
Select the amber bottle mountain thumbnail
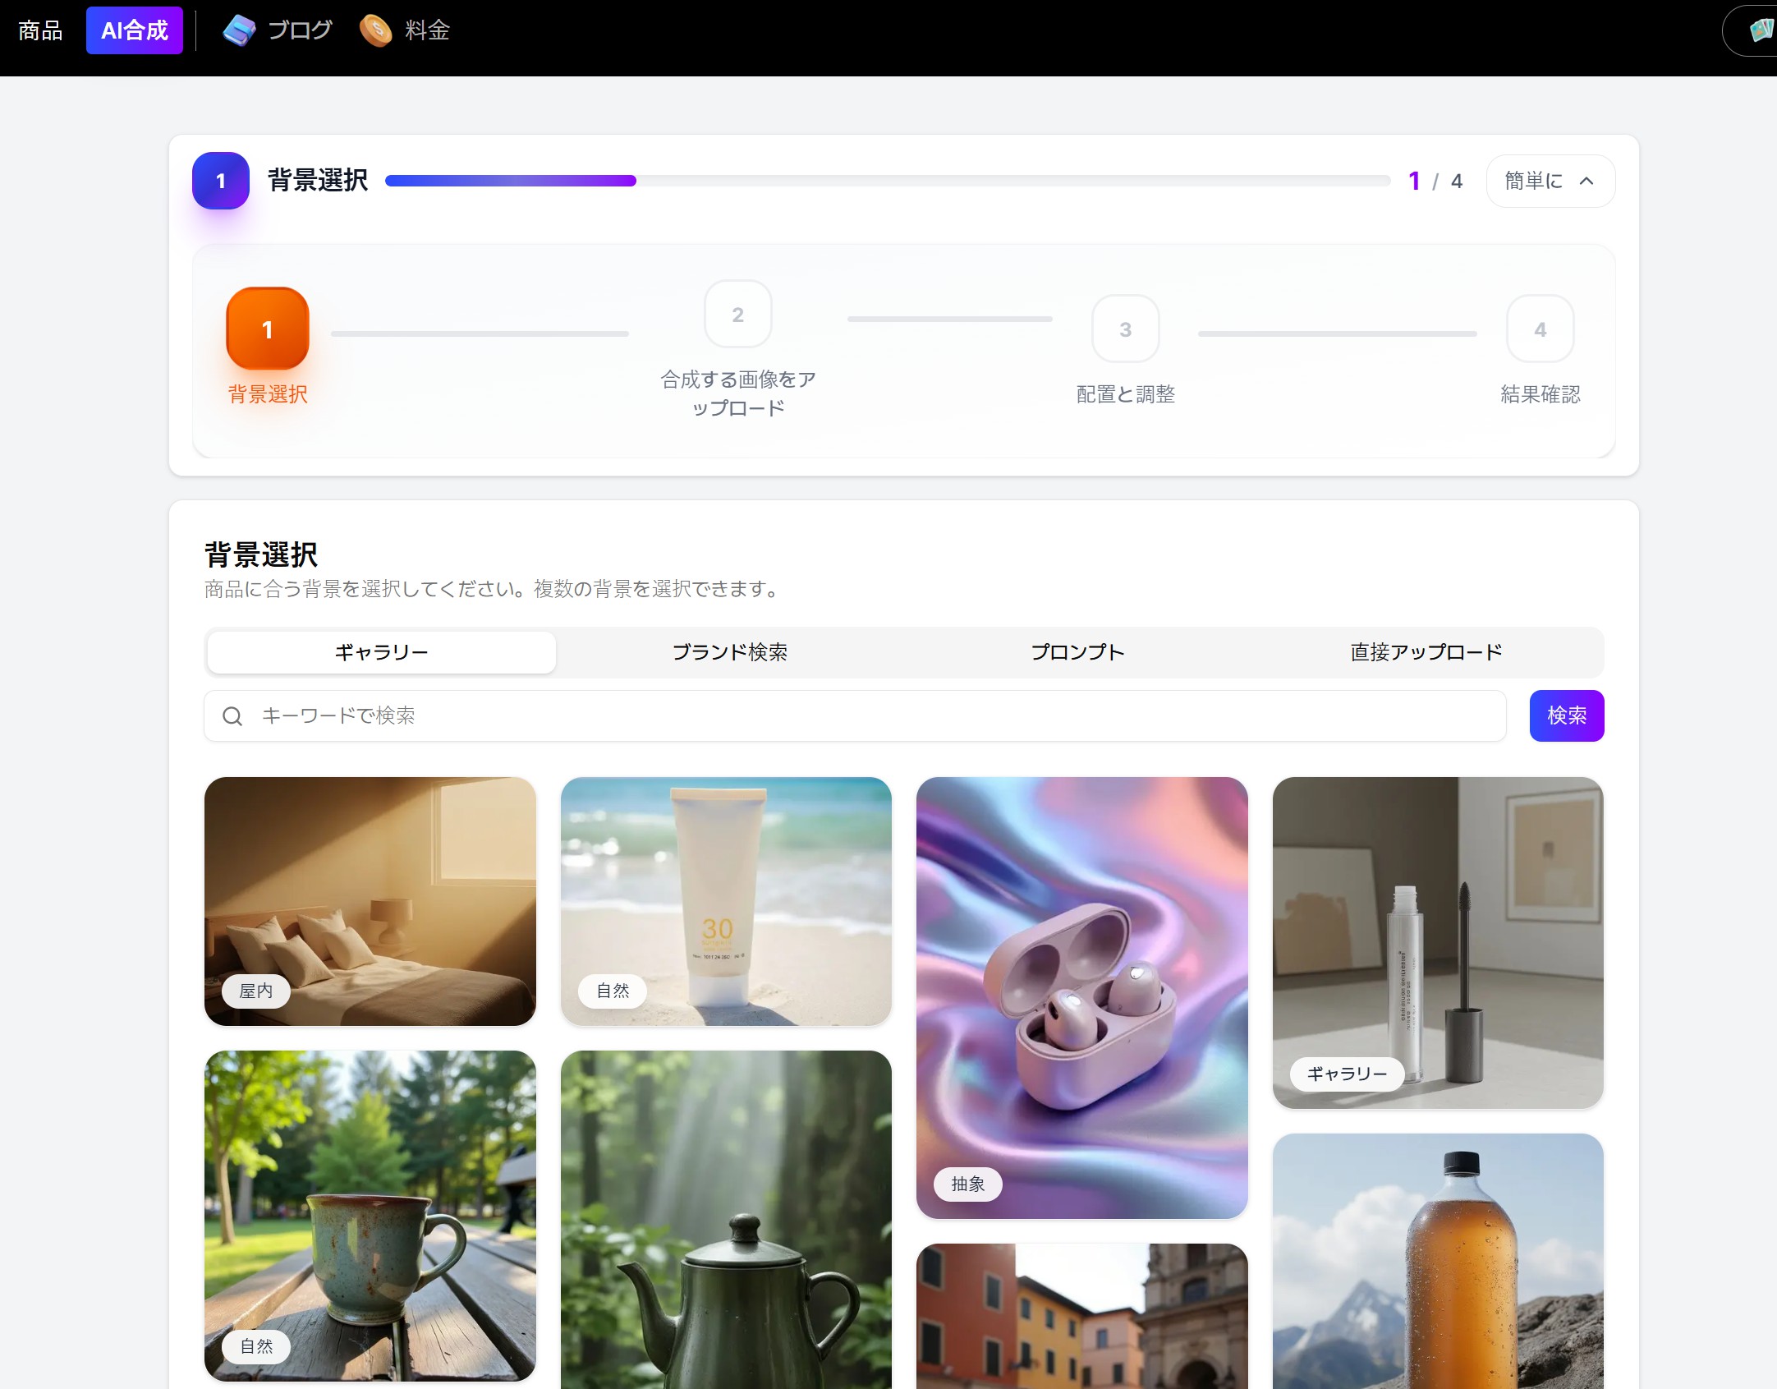point(1438,1261)
